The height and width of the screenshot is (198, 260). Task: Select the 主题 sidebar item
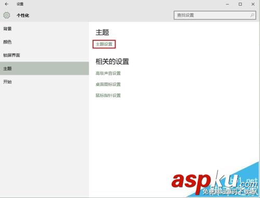pos(44,68)
